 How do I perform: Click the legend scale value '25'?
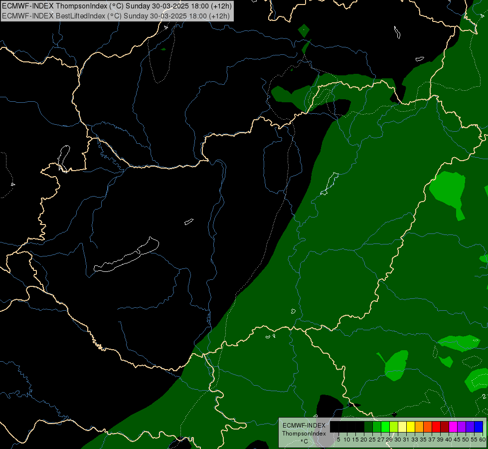coord(372,440)
